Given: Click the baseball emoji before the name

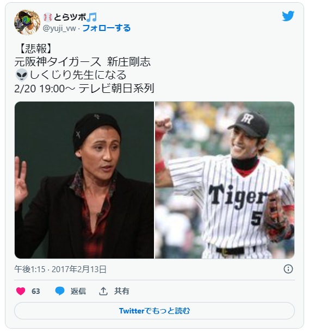Looking at the screenshot, I should pyautogui.click(x=48, y=17).
